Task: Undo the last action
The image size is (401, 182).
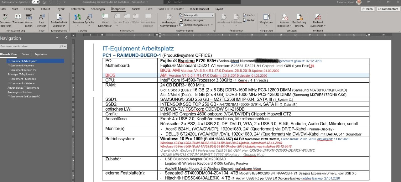Action: point(51,2)
